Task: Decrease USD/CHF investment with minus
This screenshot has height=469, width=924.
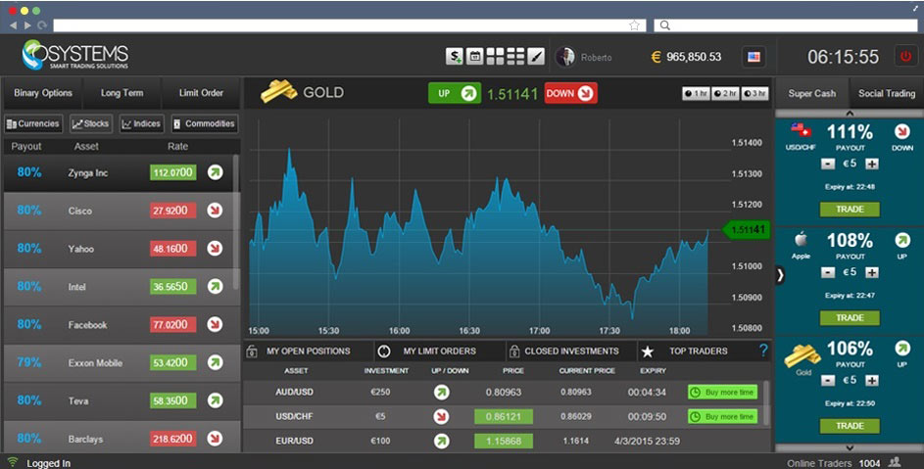Action: click(828, 164)
